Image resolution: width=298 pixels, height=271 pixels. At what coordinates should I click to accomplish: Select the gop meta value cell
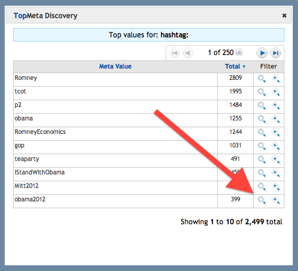tap(115, 147)
